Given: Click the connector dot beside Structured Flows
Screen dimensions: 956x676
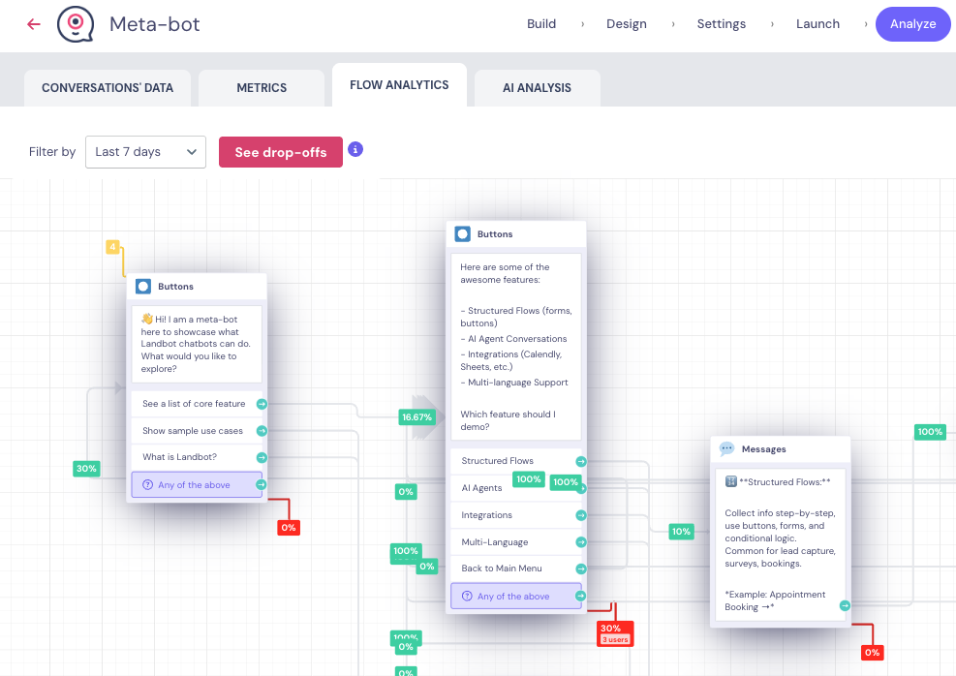Looking at the screenshot, I should [581, 461].
